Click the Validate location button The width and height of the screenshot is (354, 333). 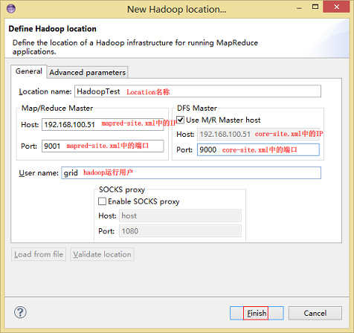click(102, 254)
